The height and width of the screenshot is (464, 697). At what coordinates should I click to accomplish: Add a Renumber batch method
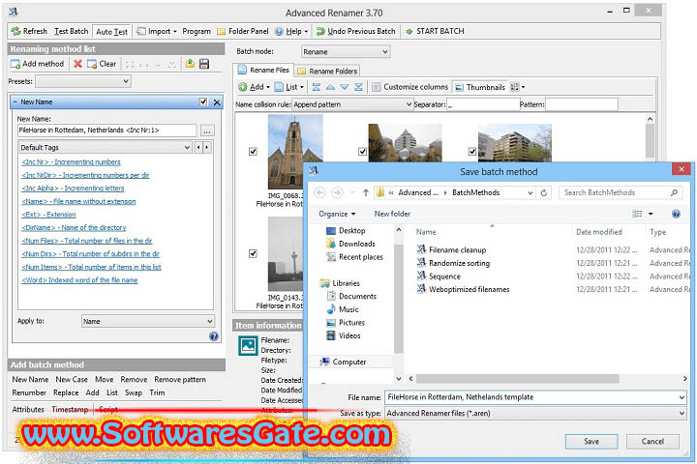tap(29, 392)
